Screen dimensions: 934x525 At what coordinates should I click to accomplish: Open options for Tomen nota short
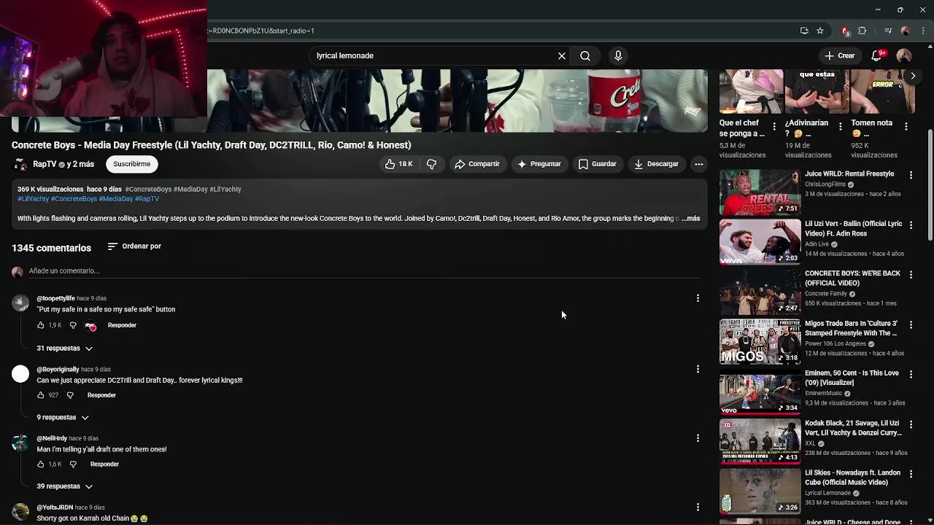pos(906,126)
